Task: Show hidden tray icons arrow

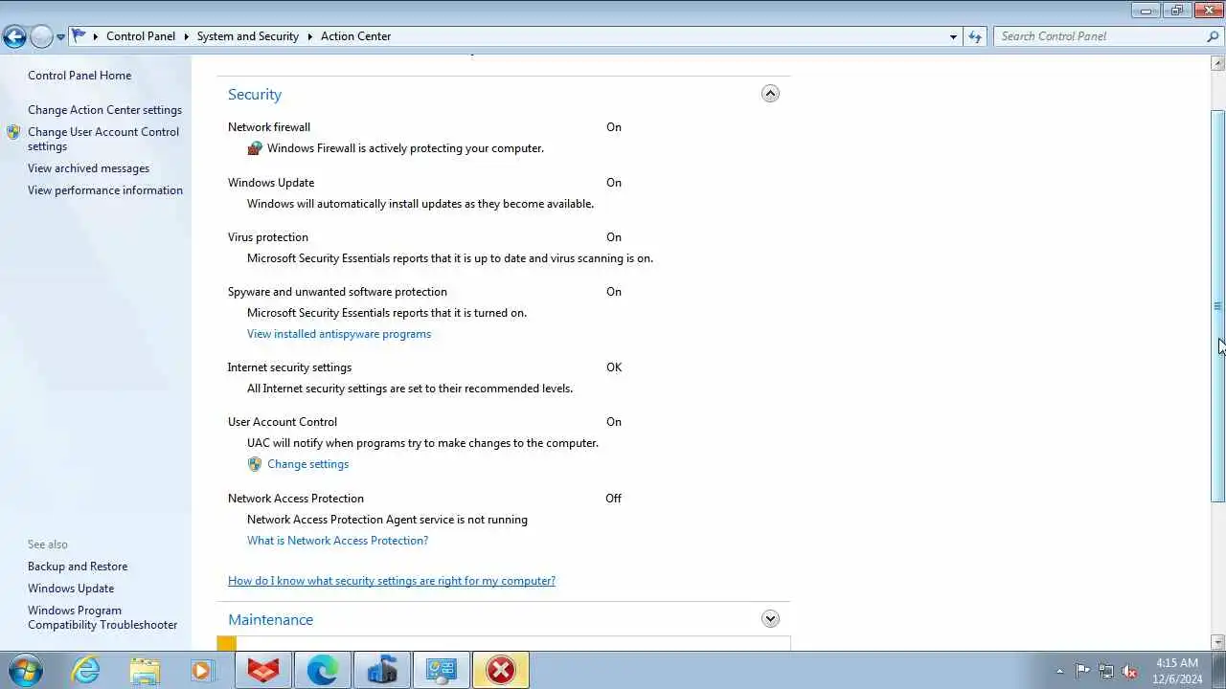Action: point(1059,671)
